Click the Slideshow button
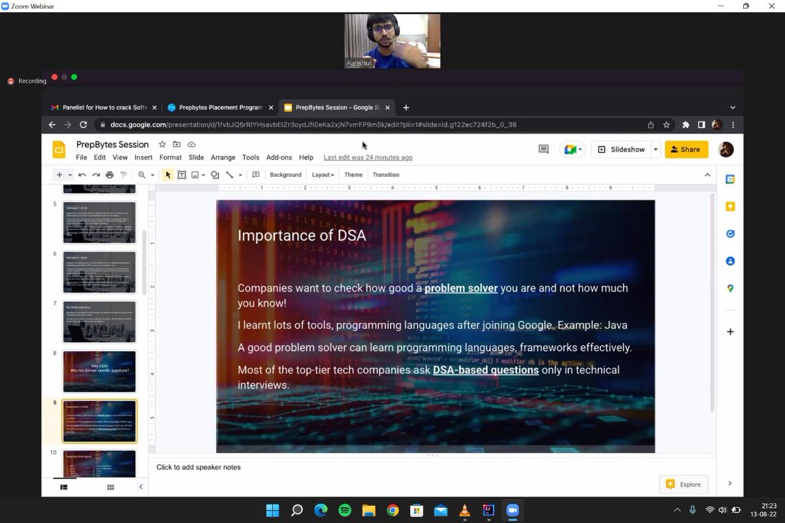Image resolution: width=785 pixels, height=523 pixels. click(x=621, y=149)
